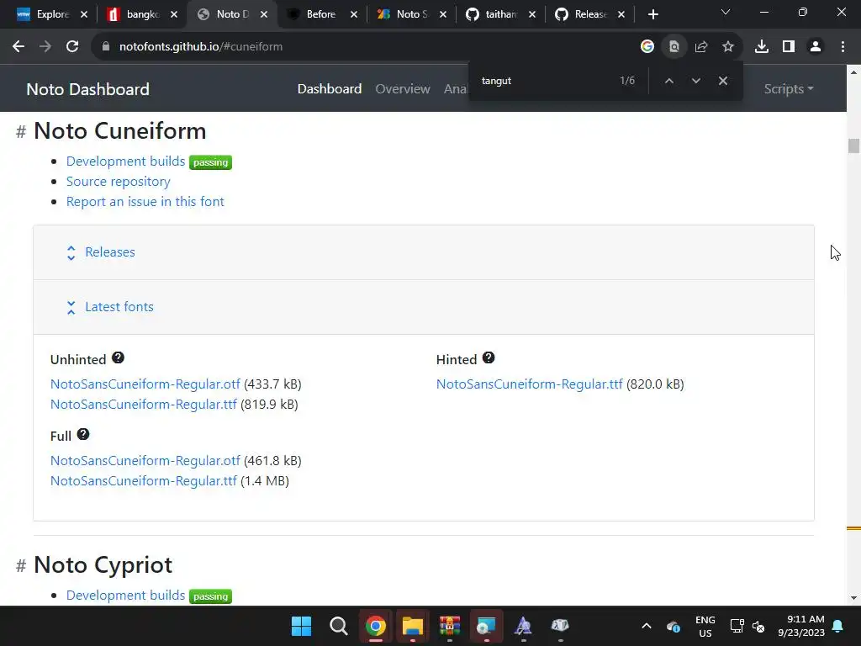Open the Scripts dropdown menu
Screen dimensions: 861x646
(x=789, y=88)
